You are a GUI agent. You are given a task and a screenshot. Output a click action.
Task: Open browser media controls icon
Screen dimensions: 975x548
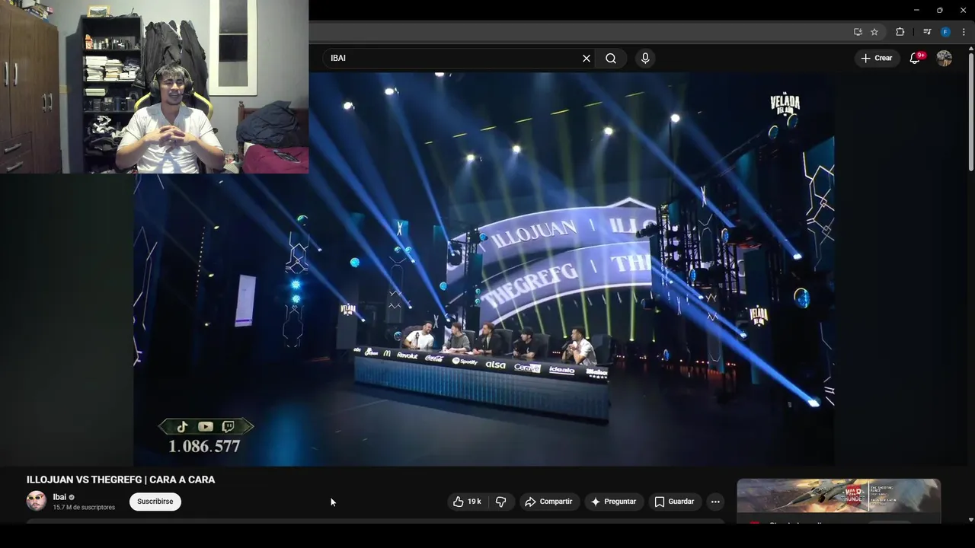pos(927,32)
